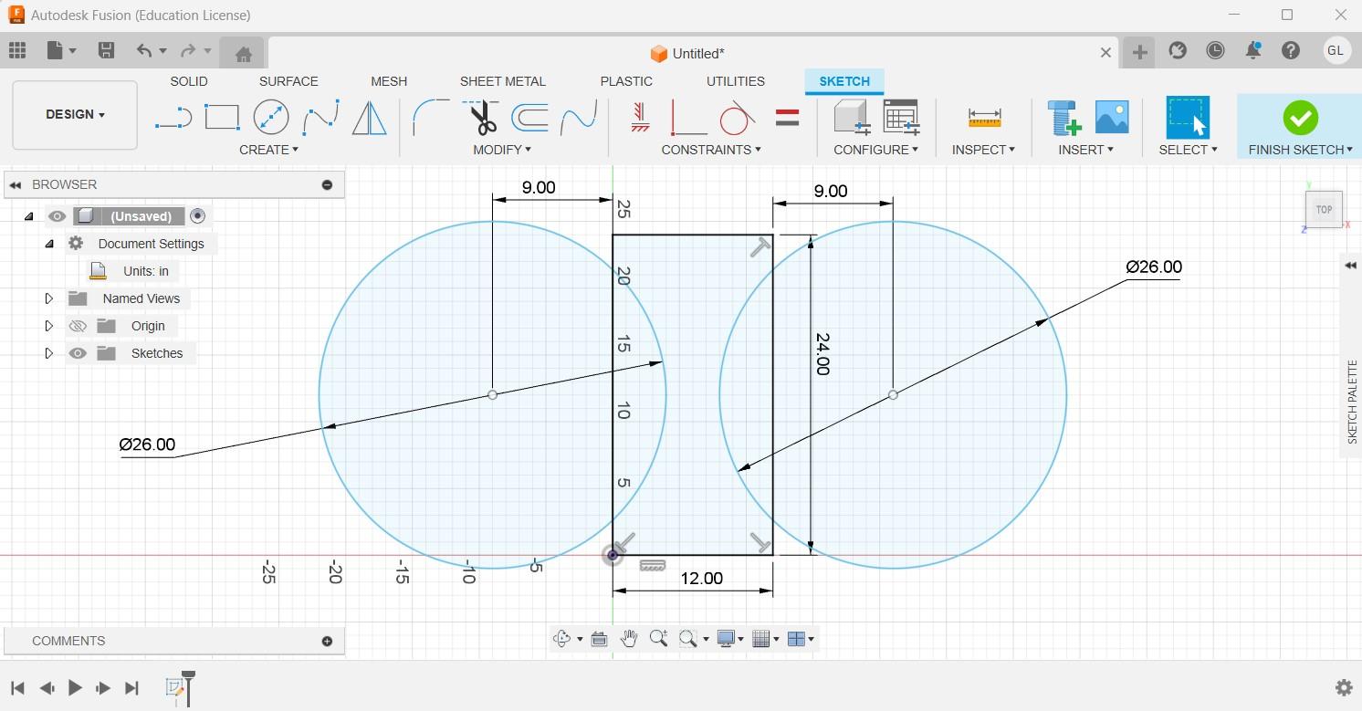The width and height of the screenshot is (1362, 711).
Task: Select the Offset tool
Action: click(529, 118)
